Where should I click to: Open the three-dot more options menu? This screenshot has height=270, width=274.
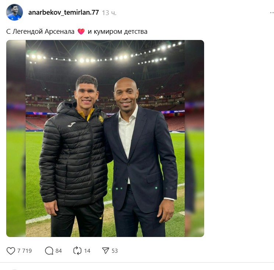click(271, 12)
